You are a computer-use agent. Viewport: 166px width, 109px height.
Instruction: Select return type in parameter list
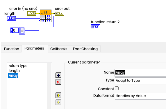click(x=18, y=66)
